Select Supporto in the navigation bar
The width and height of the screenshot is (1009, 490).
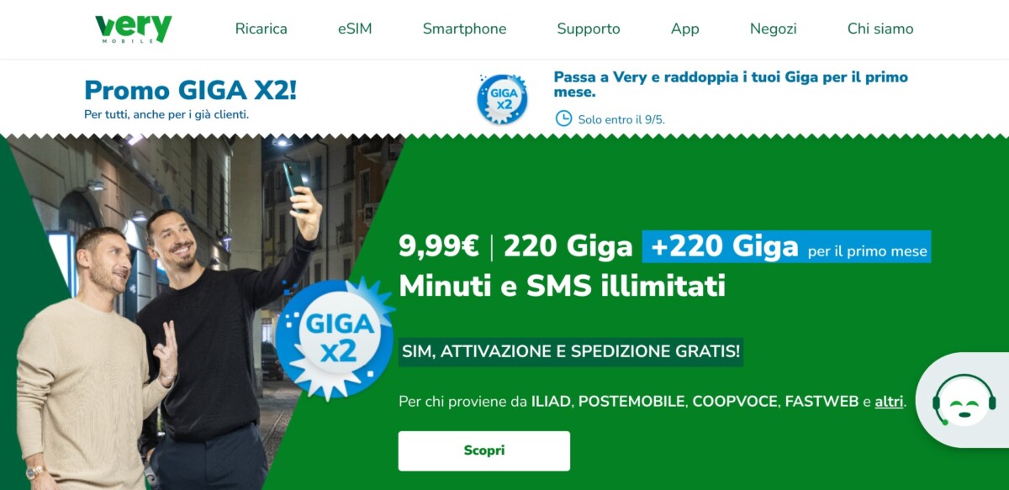[x=589, y=29]
